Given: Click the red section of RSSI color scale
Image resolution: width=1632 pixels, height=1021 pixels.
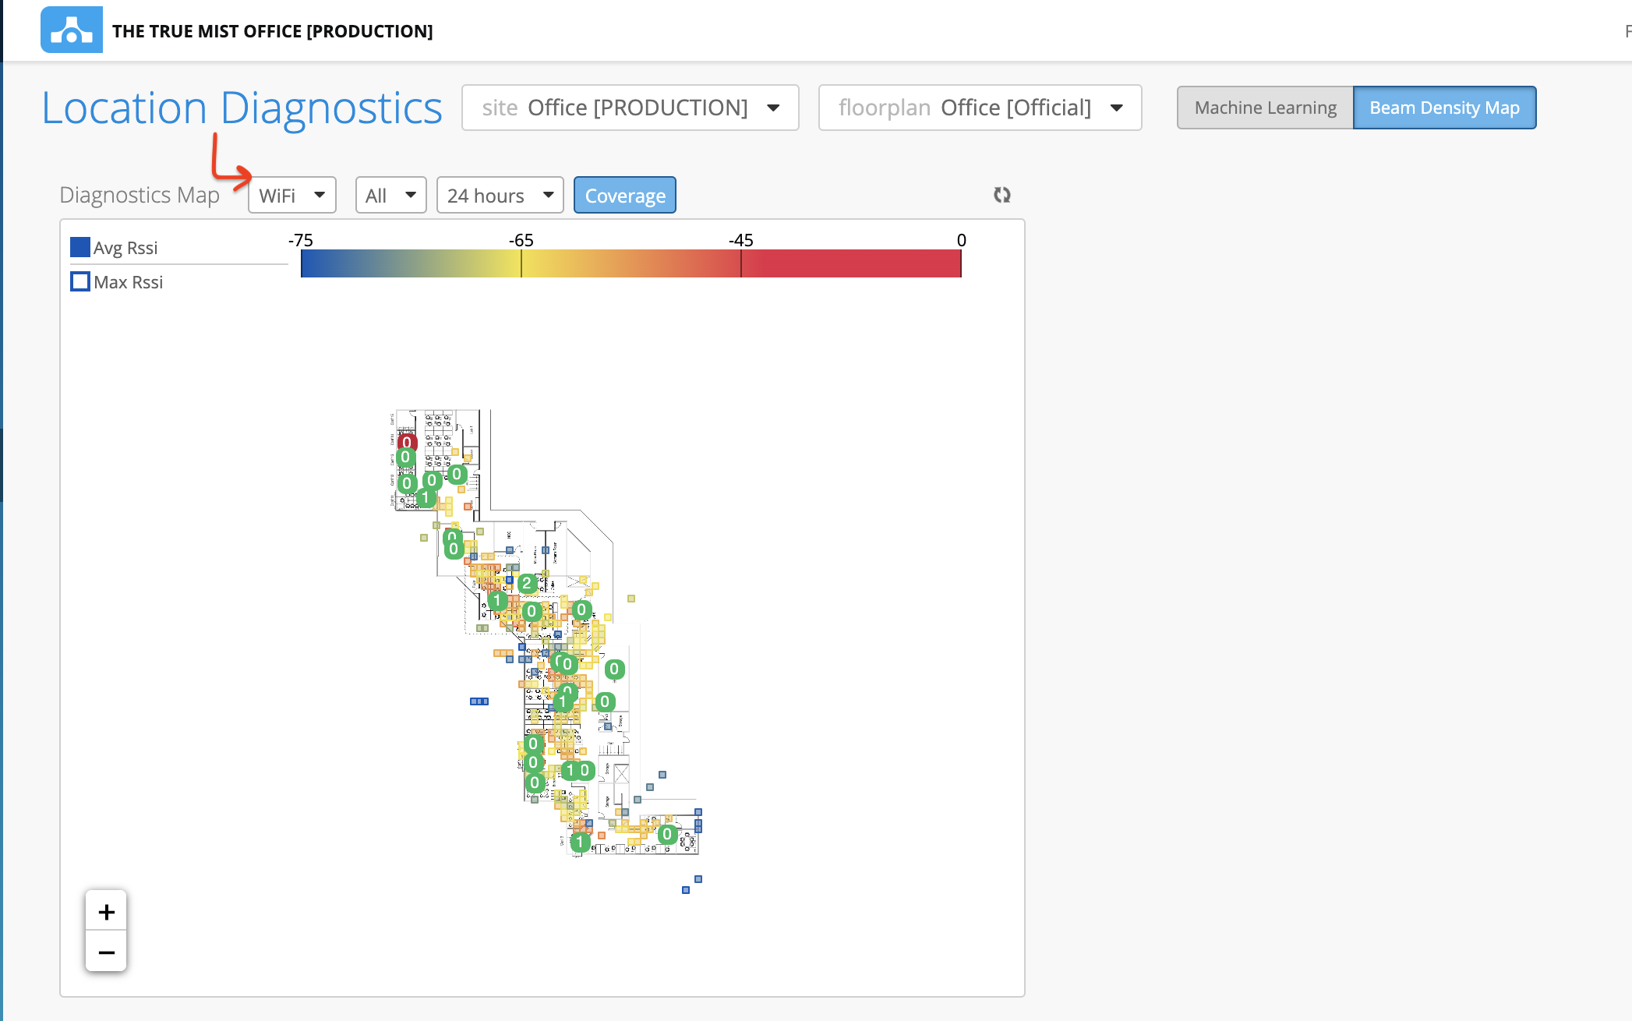Looking at the screenshot, I should click(850, 263).
